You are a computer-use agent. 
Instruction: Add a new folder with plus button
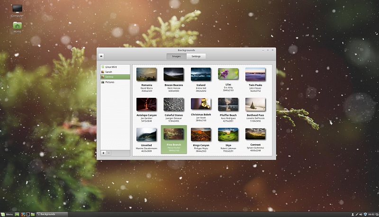click(104, 153)
